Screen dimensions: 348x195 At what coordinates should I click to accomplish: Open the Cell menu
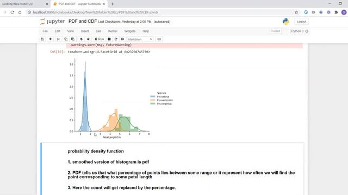(98, 31)
